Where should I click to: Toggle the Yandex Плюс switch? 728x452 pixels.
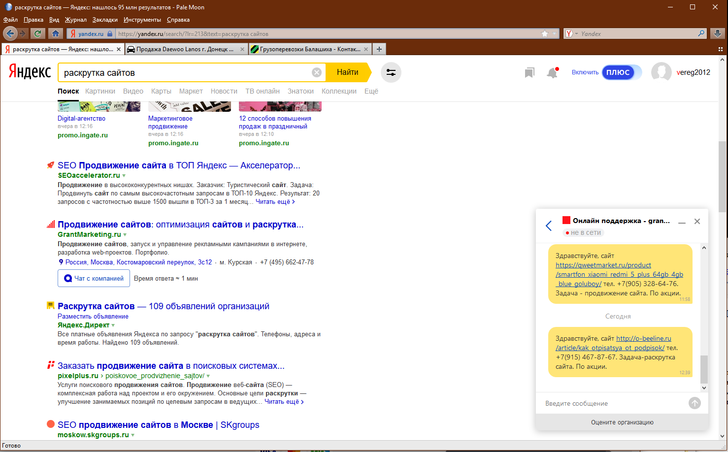pyautogui.click(x=622, y=72)
